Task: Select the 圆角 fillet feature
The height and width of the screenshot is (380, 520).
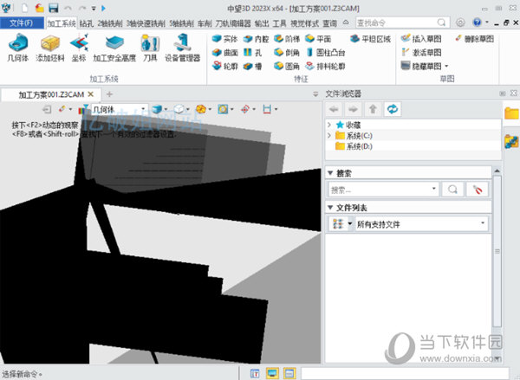Action: tap(287, 66)
